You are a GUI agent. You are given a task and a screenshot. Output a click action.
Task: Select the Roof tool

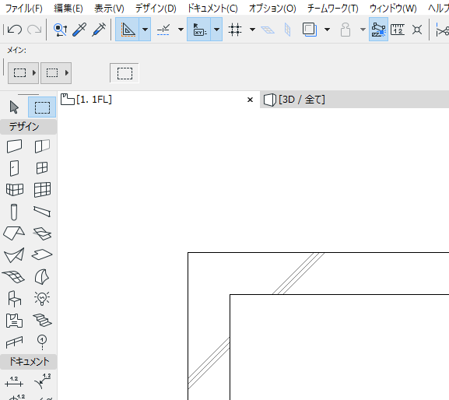click(x=14, y=233)
